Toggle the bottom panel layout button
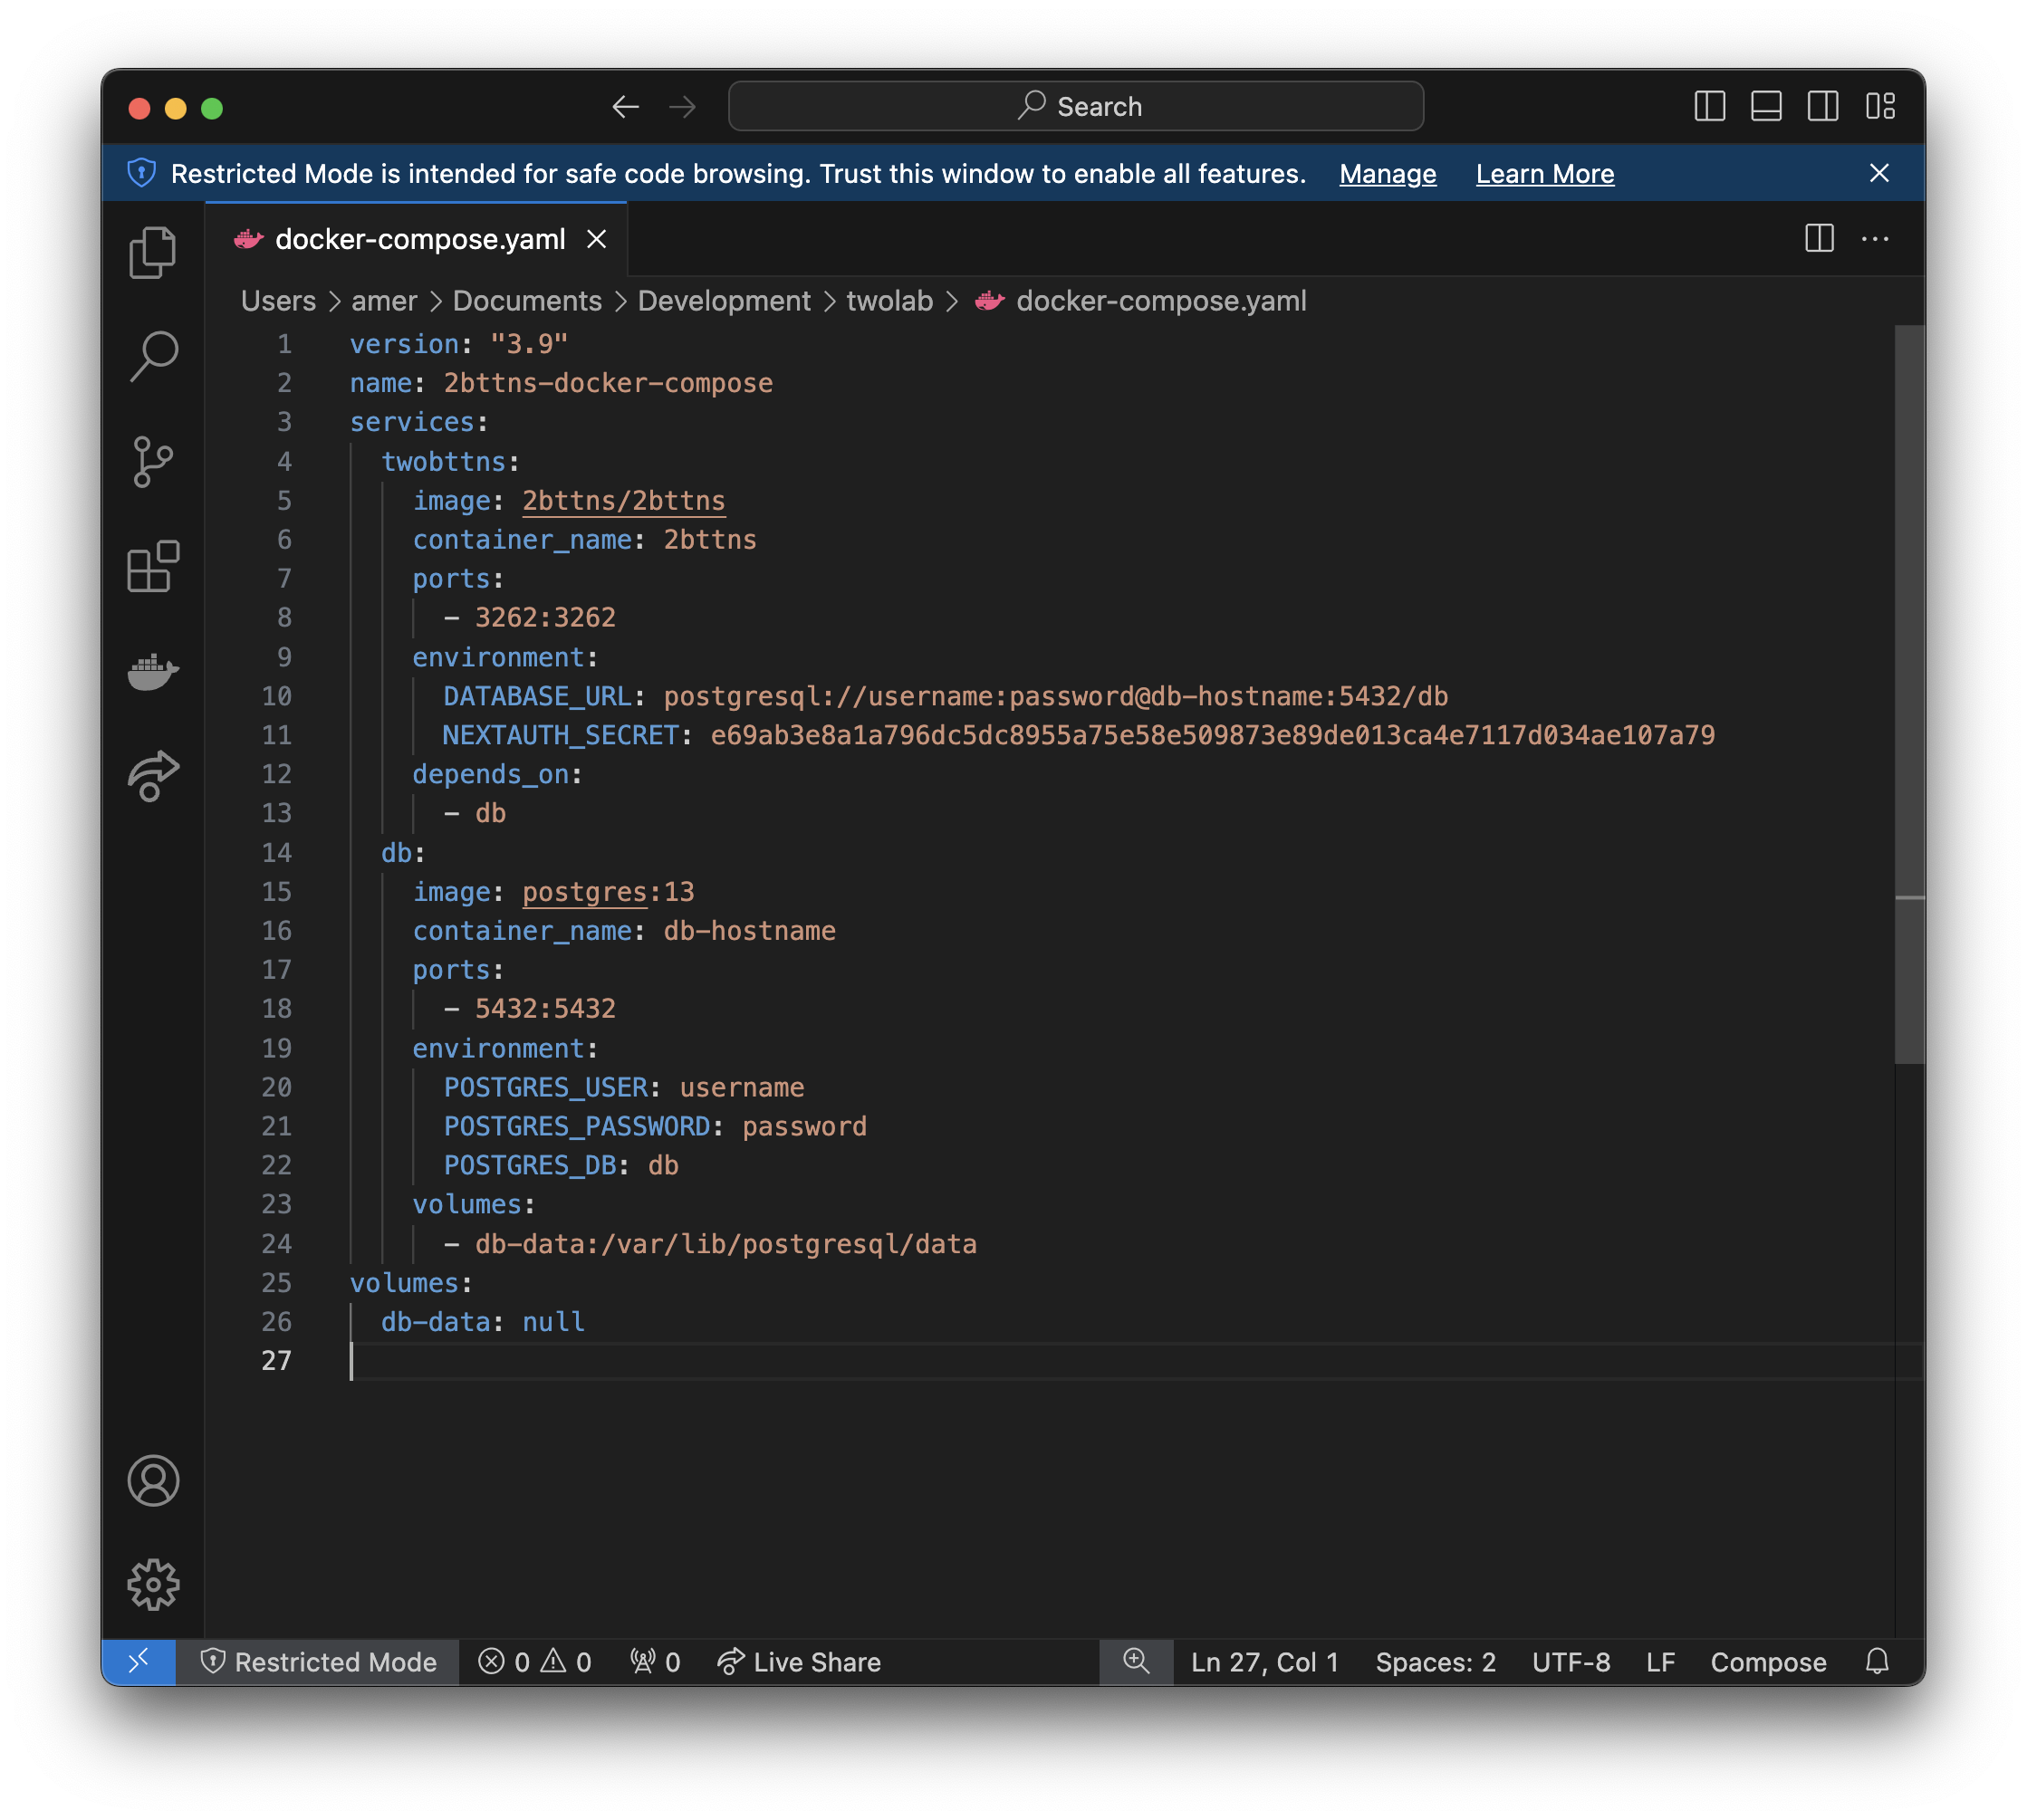This screenshot has height=1820, width=2027. pos(1766,106)
